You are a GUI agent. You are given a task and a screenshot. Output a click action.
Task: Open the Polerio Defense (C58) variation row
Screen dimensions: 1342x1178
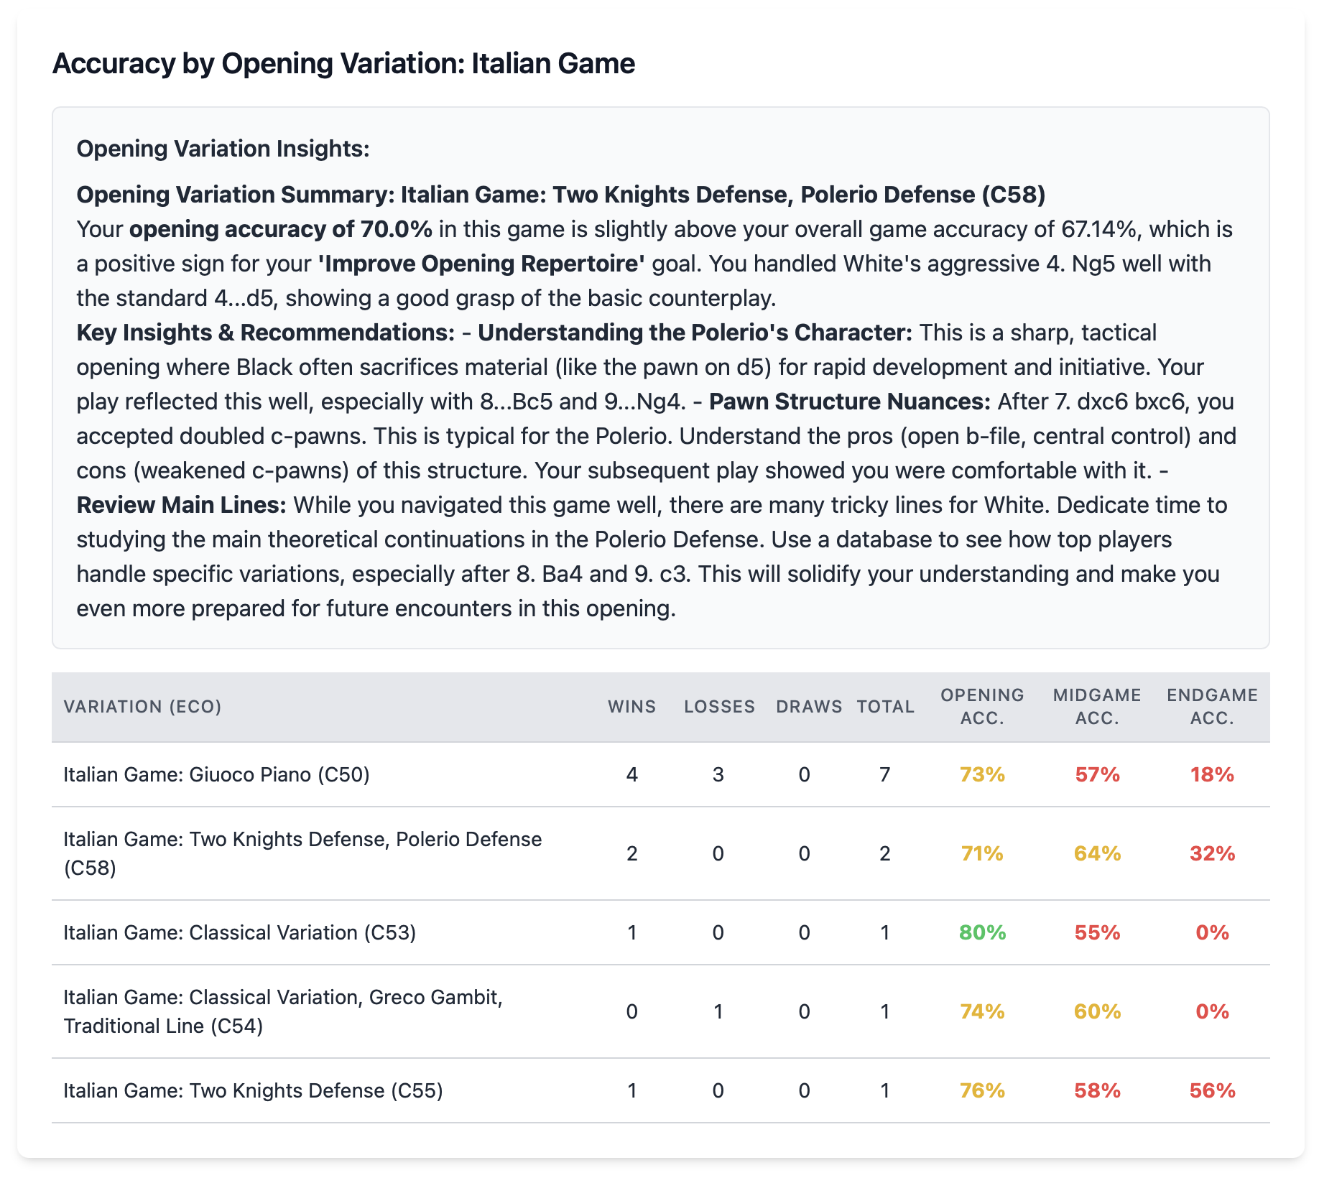pyautogui.click(x=302, y=853)
